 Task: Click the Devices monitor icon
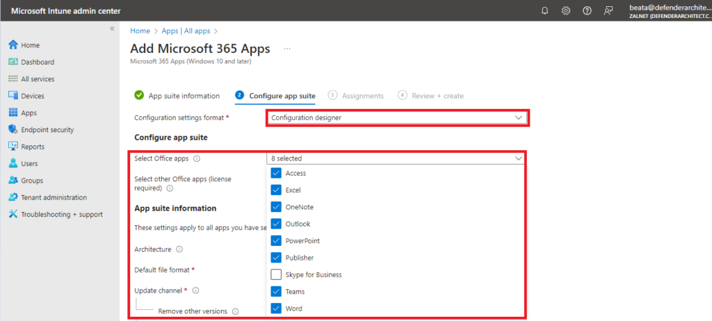(x=13, y=96)
